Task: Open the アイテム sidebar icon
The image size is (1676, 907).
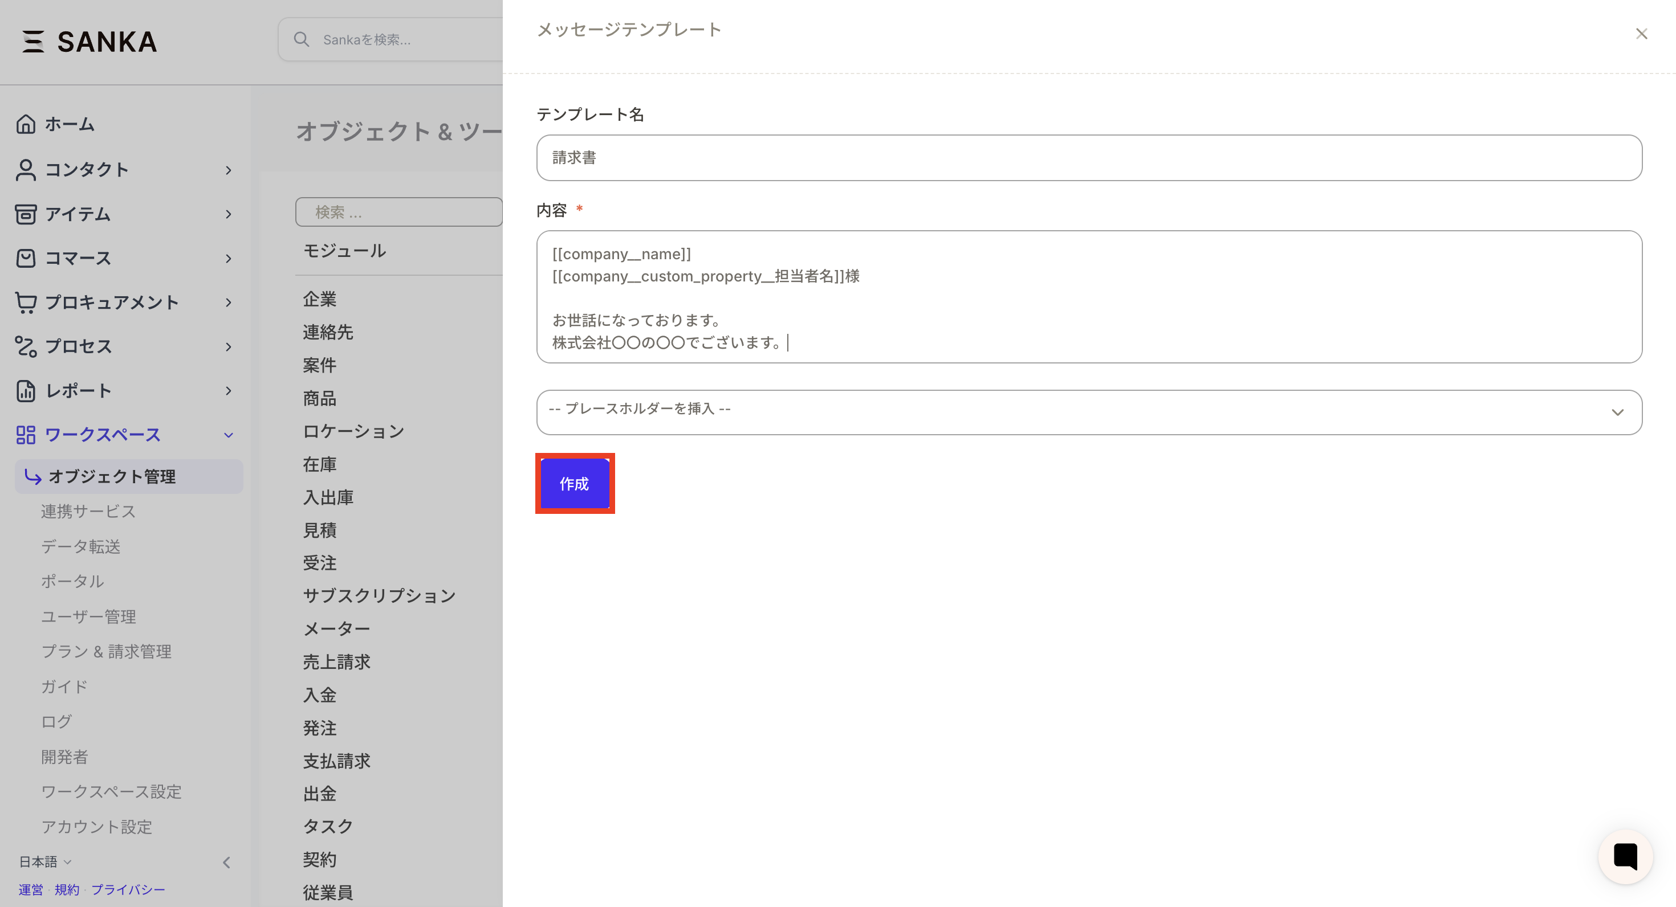Action: [26, 214]
